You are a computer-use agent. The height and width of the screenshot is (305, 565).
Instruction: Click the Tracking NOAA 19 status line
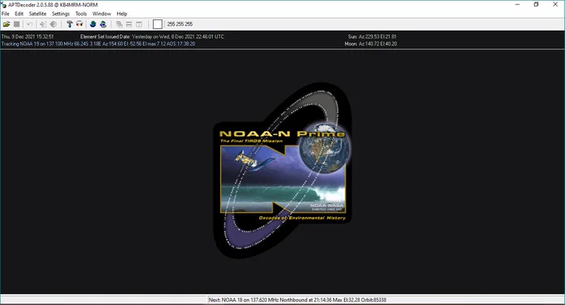pyautogui.click(x=98, y=43)
